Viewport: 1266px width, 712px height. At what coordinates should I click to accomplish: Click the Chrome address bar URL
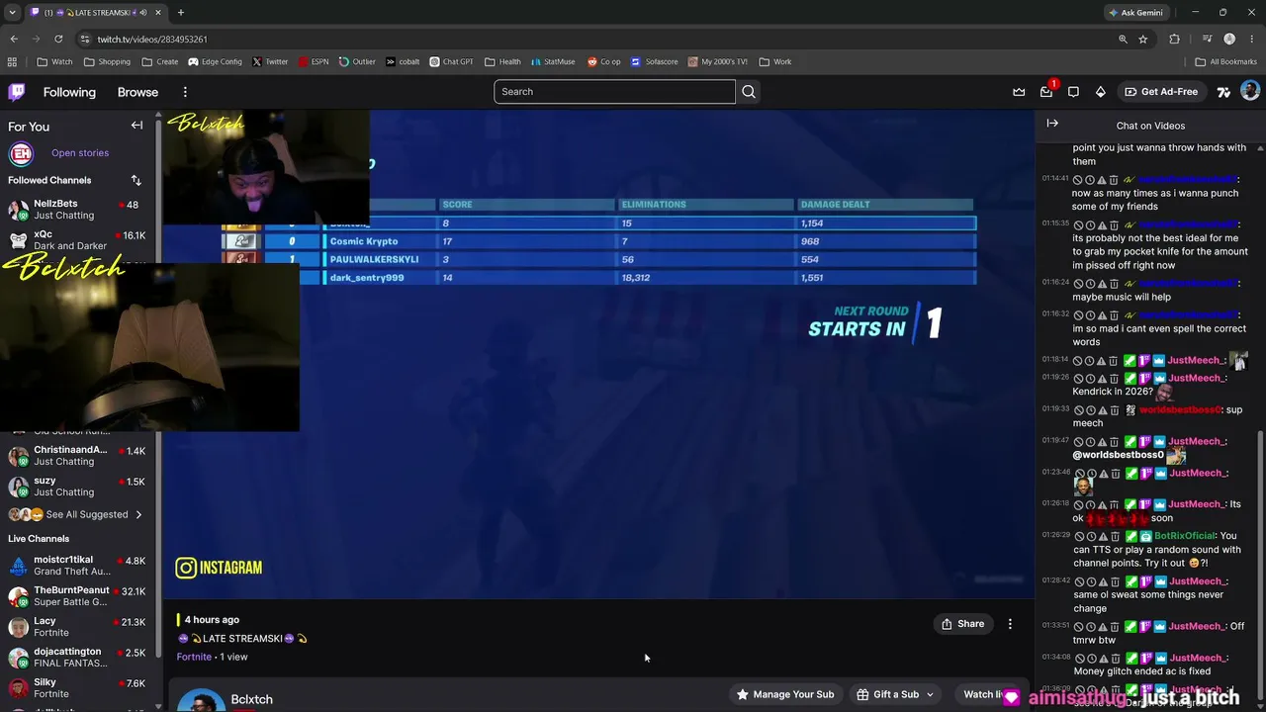152,40
